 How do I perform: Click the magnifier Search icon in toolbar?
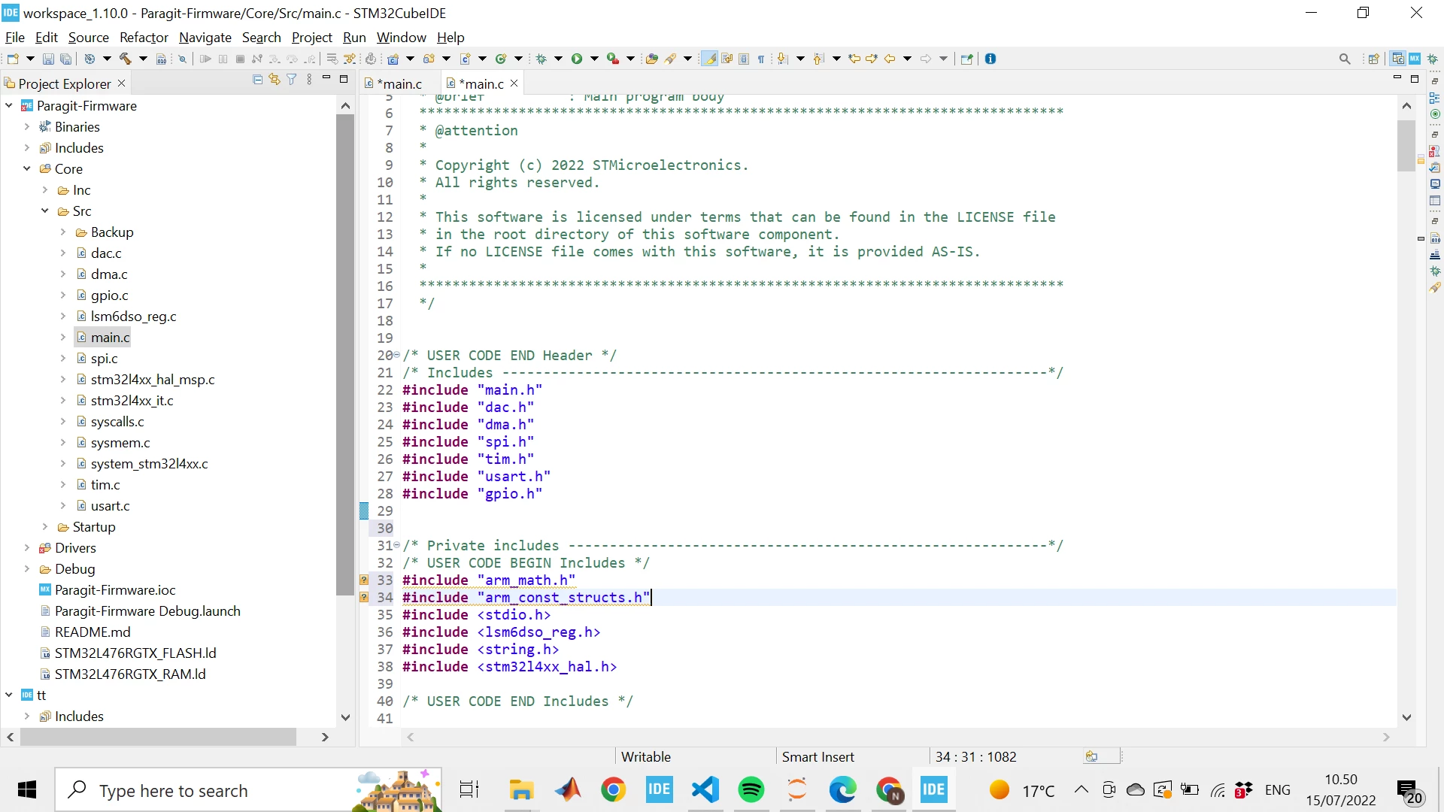(x=1345, y=59)
